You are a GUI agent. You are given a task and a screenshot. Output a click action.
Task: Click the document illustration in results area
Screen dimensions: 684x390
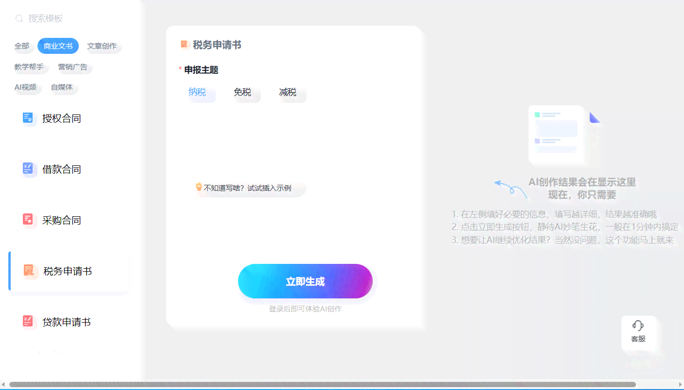tap(564, 135)
